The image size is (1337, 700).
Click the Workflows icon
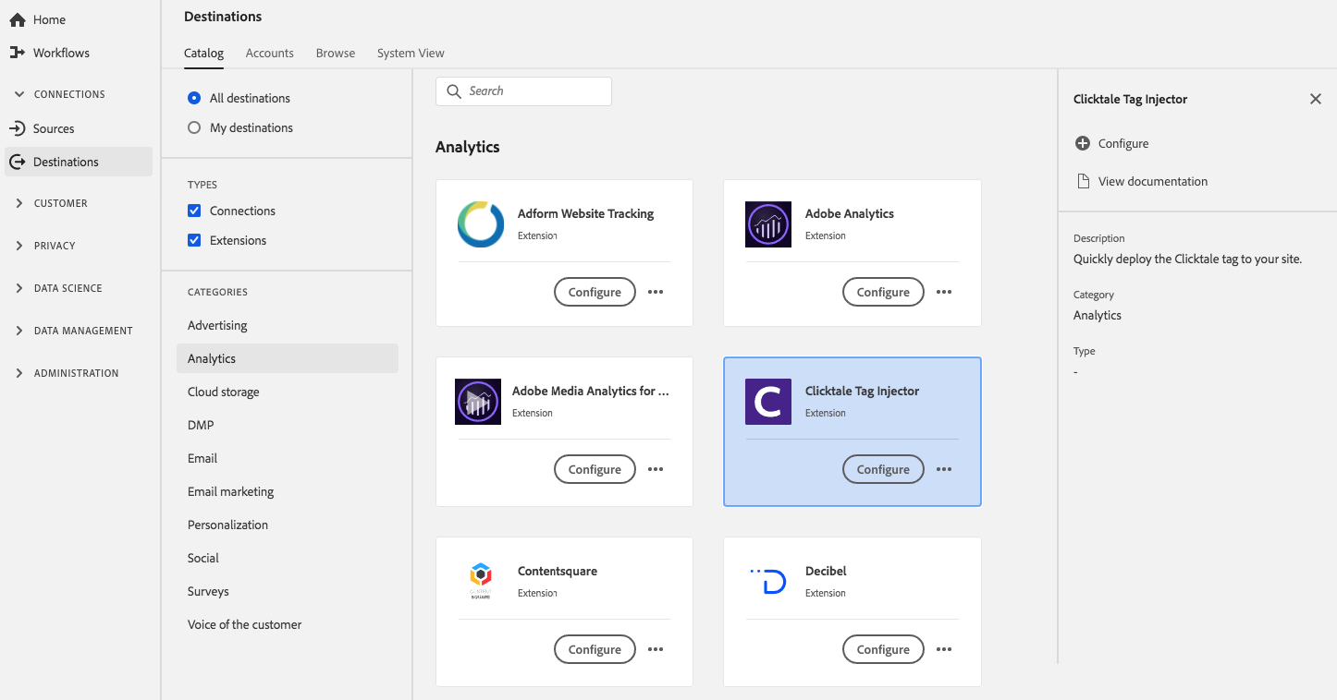click(x=17, y=53)
